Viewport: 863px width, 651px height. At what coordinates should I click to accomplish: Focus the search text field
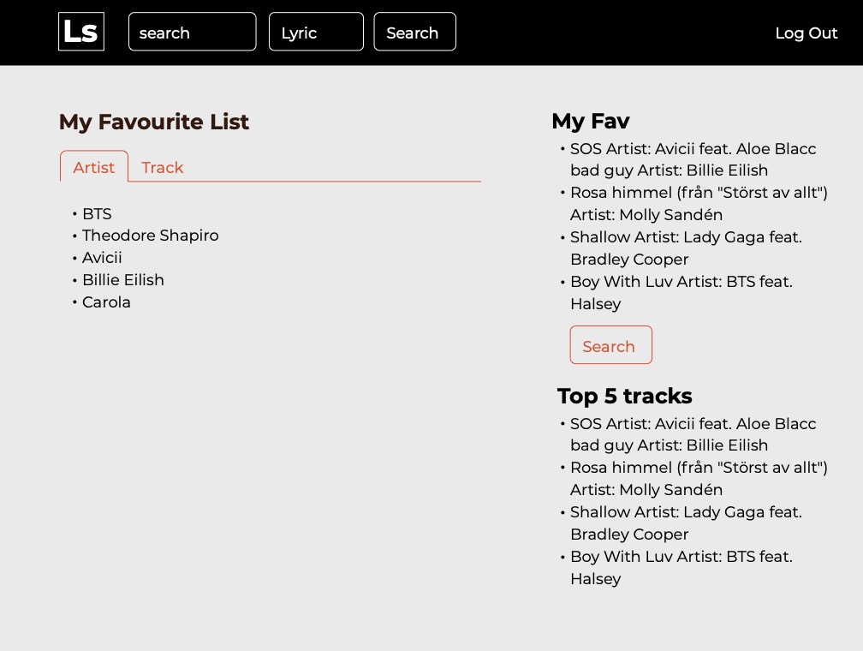[192, 32]
